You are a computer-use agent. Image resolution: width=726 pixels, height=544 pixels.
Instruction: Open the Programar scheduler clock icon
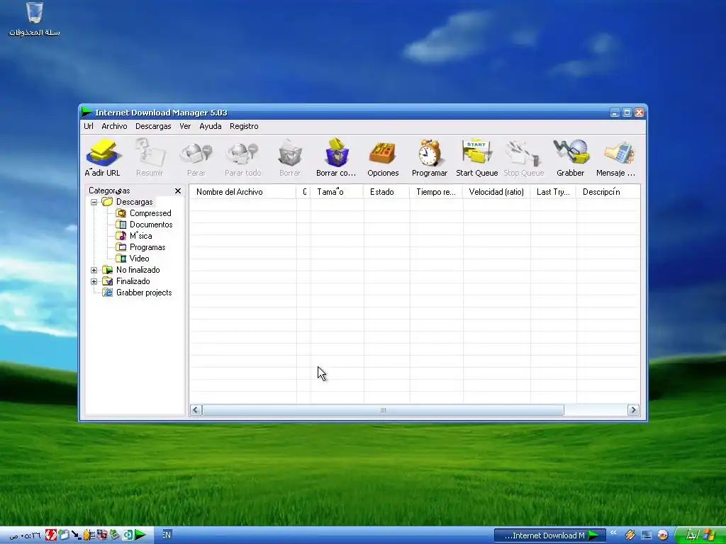pyautogui.click(x=430, y=158)
